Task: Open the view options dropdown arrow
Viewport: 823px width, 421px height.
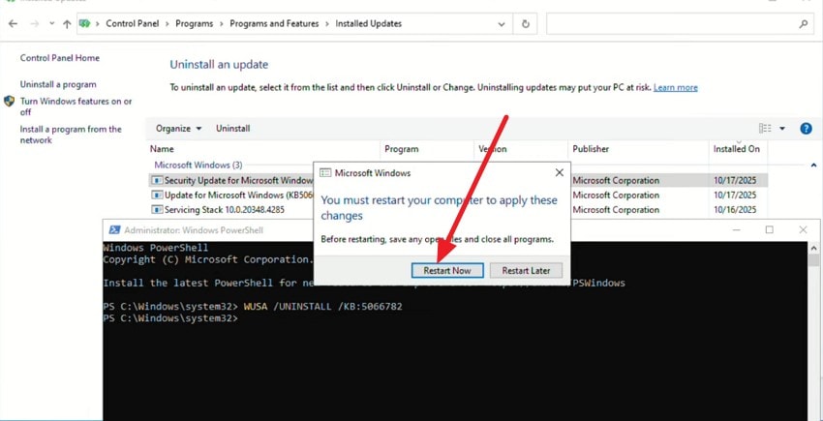Action: [x=782, y=129]
